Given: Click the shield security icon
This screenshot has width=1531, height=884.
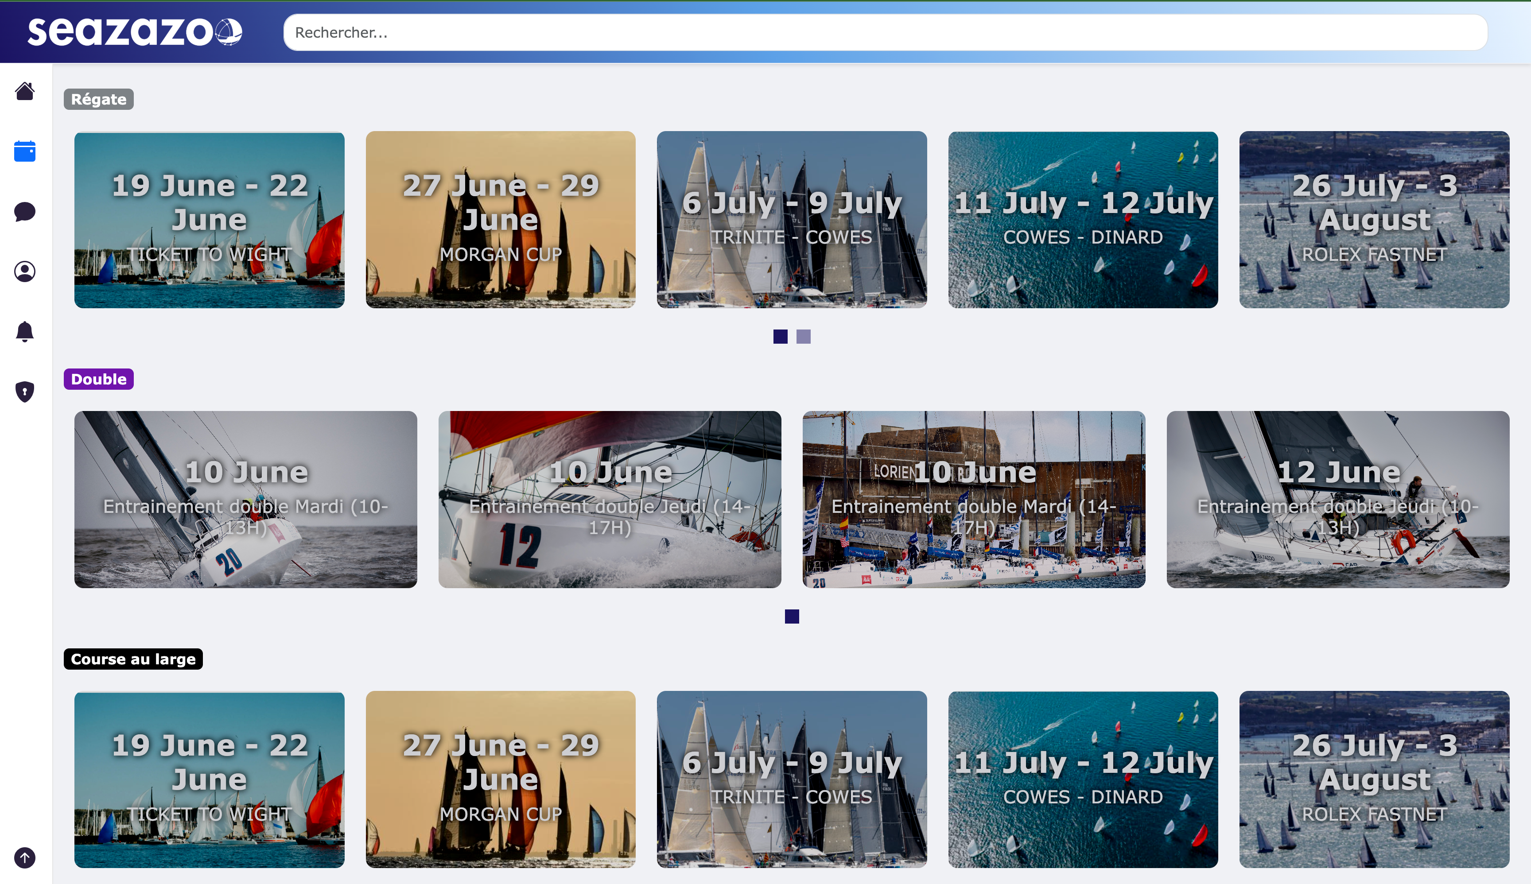Looking at the screenshot, I should click(24, 392).
